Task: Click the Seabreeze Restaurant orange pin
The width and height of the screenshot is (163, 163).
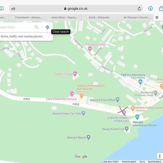Action: point(82,96)
